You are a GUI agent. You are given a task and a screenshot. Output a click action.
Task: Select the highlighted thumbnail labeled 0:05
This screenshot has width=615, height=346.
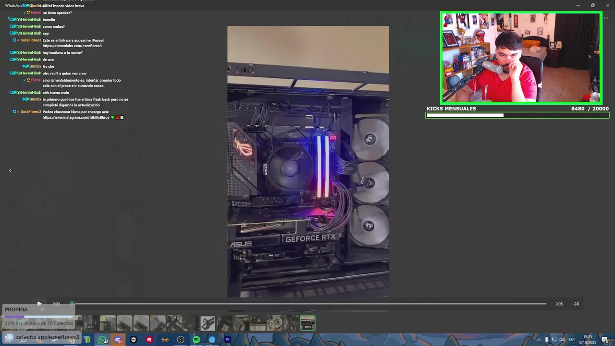click(x=307, y=323)
